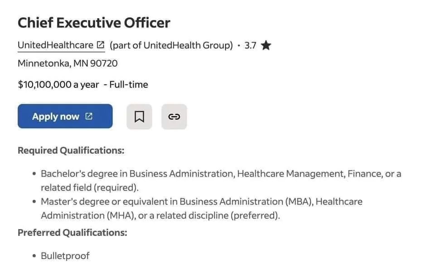
Task: Save the job with bookmark icon
Action: point(139,117)
